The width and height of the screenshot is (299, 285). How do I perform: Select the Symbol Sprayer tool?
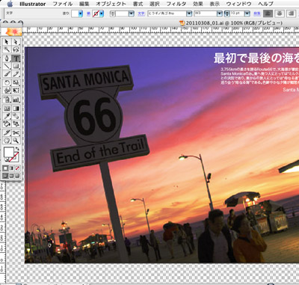pyautogui.click(x=7, y=99)
